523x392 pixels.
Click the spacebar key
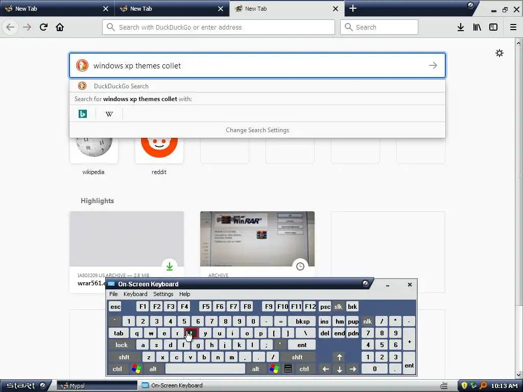coord(205,369)
